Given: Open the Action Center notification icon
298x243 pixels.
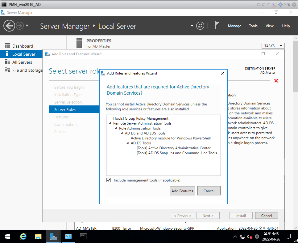Looking at the screenshot, I should pyautogui.click(x=288, y=237).
